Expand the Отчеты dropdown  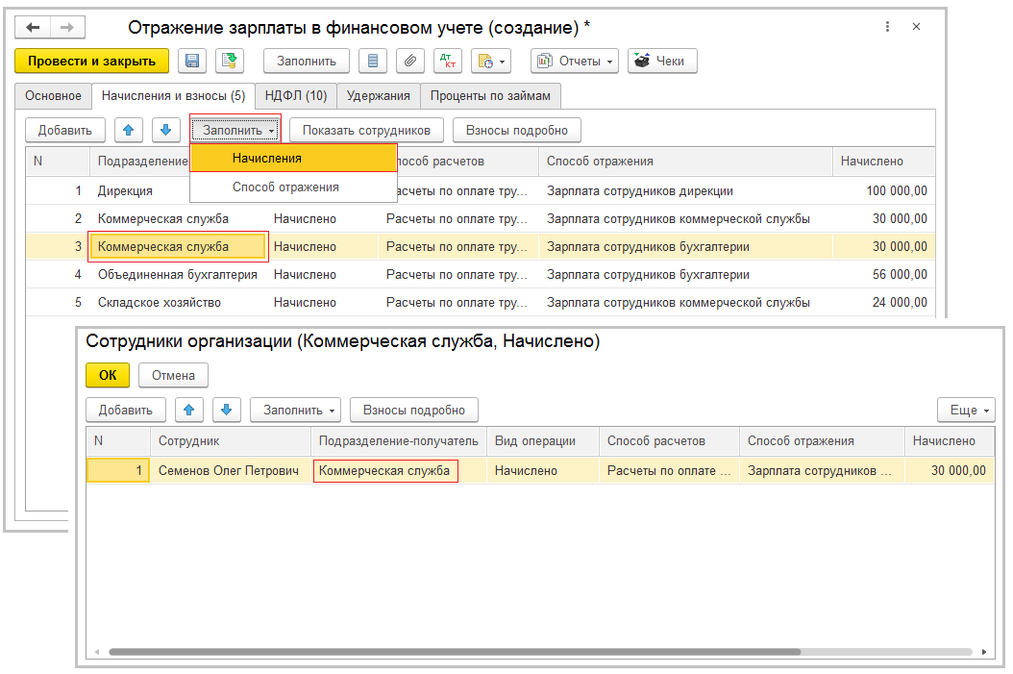tap(576, 61)
